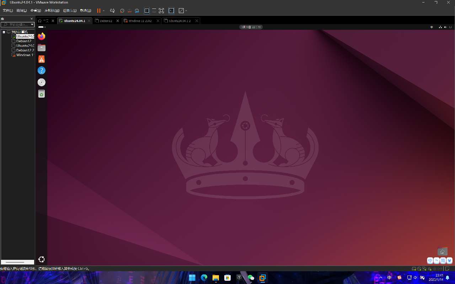Open Microsoft Edge from the taskbar

[x=204, y=278]
